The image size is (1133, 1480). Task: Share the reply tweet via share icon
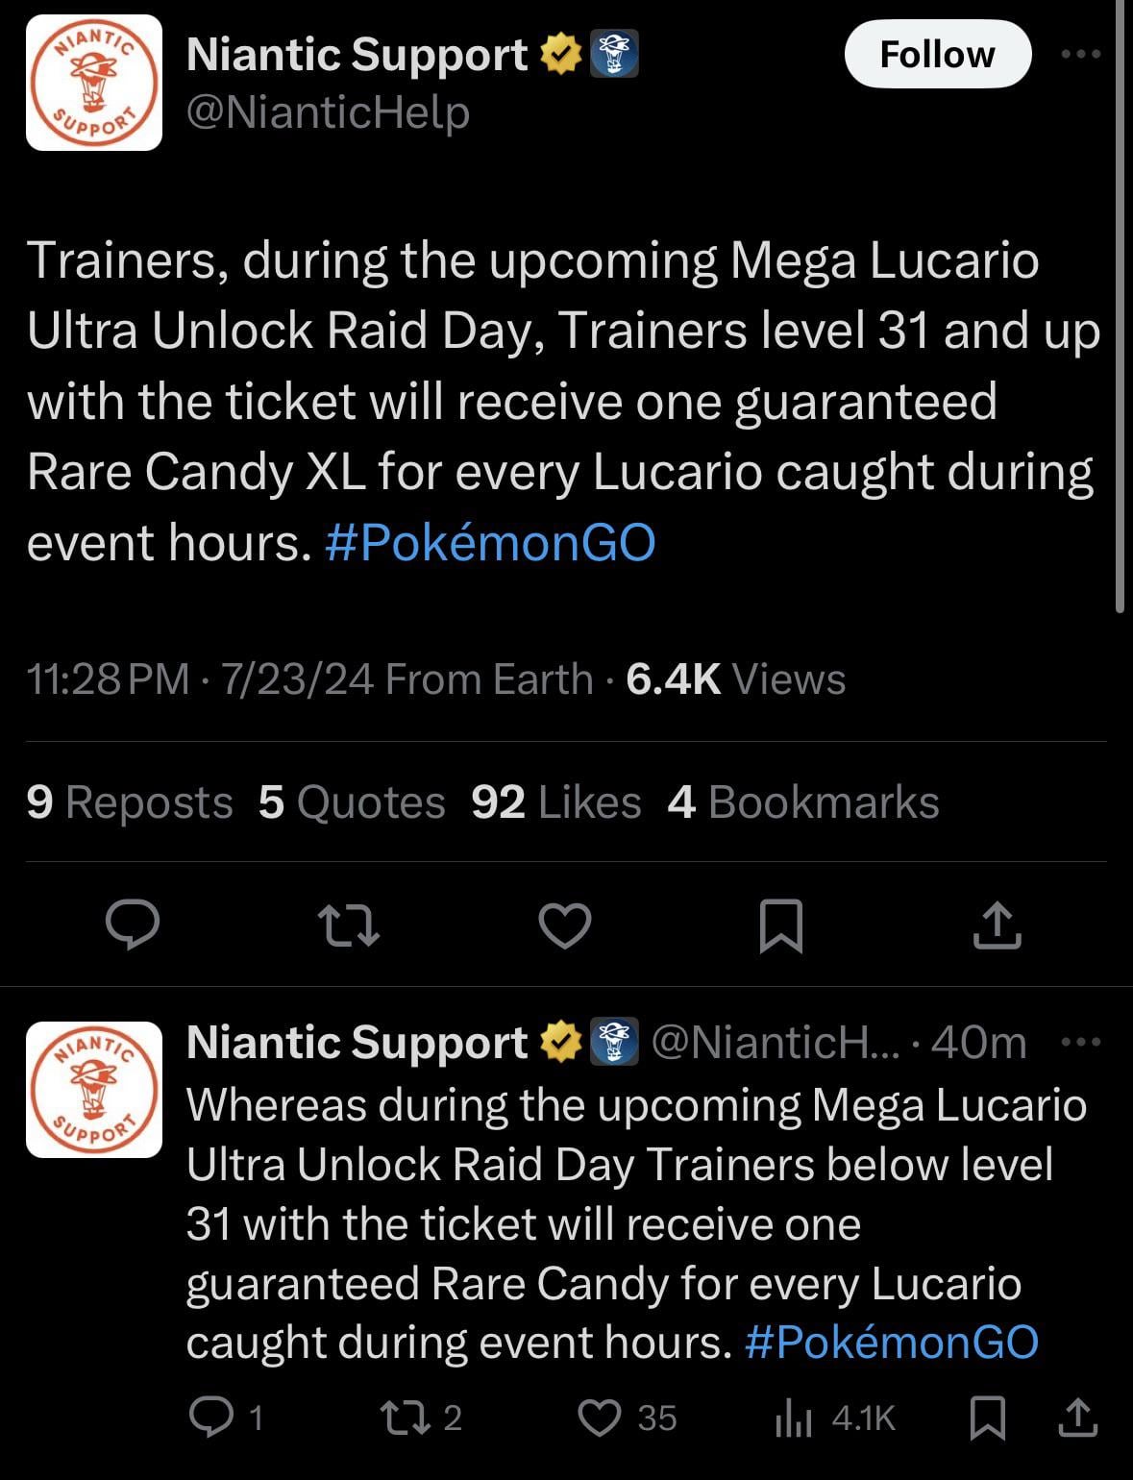(x=1077, y=1418)
